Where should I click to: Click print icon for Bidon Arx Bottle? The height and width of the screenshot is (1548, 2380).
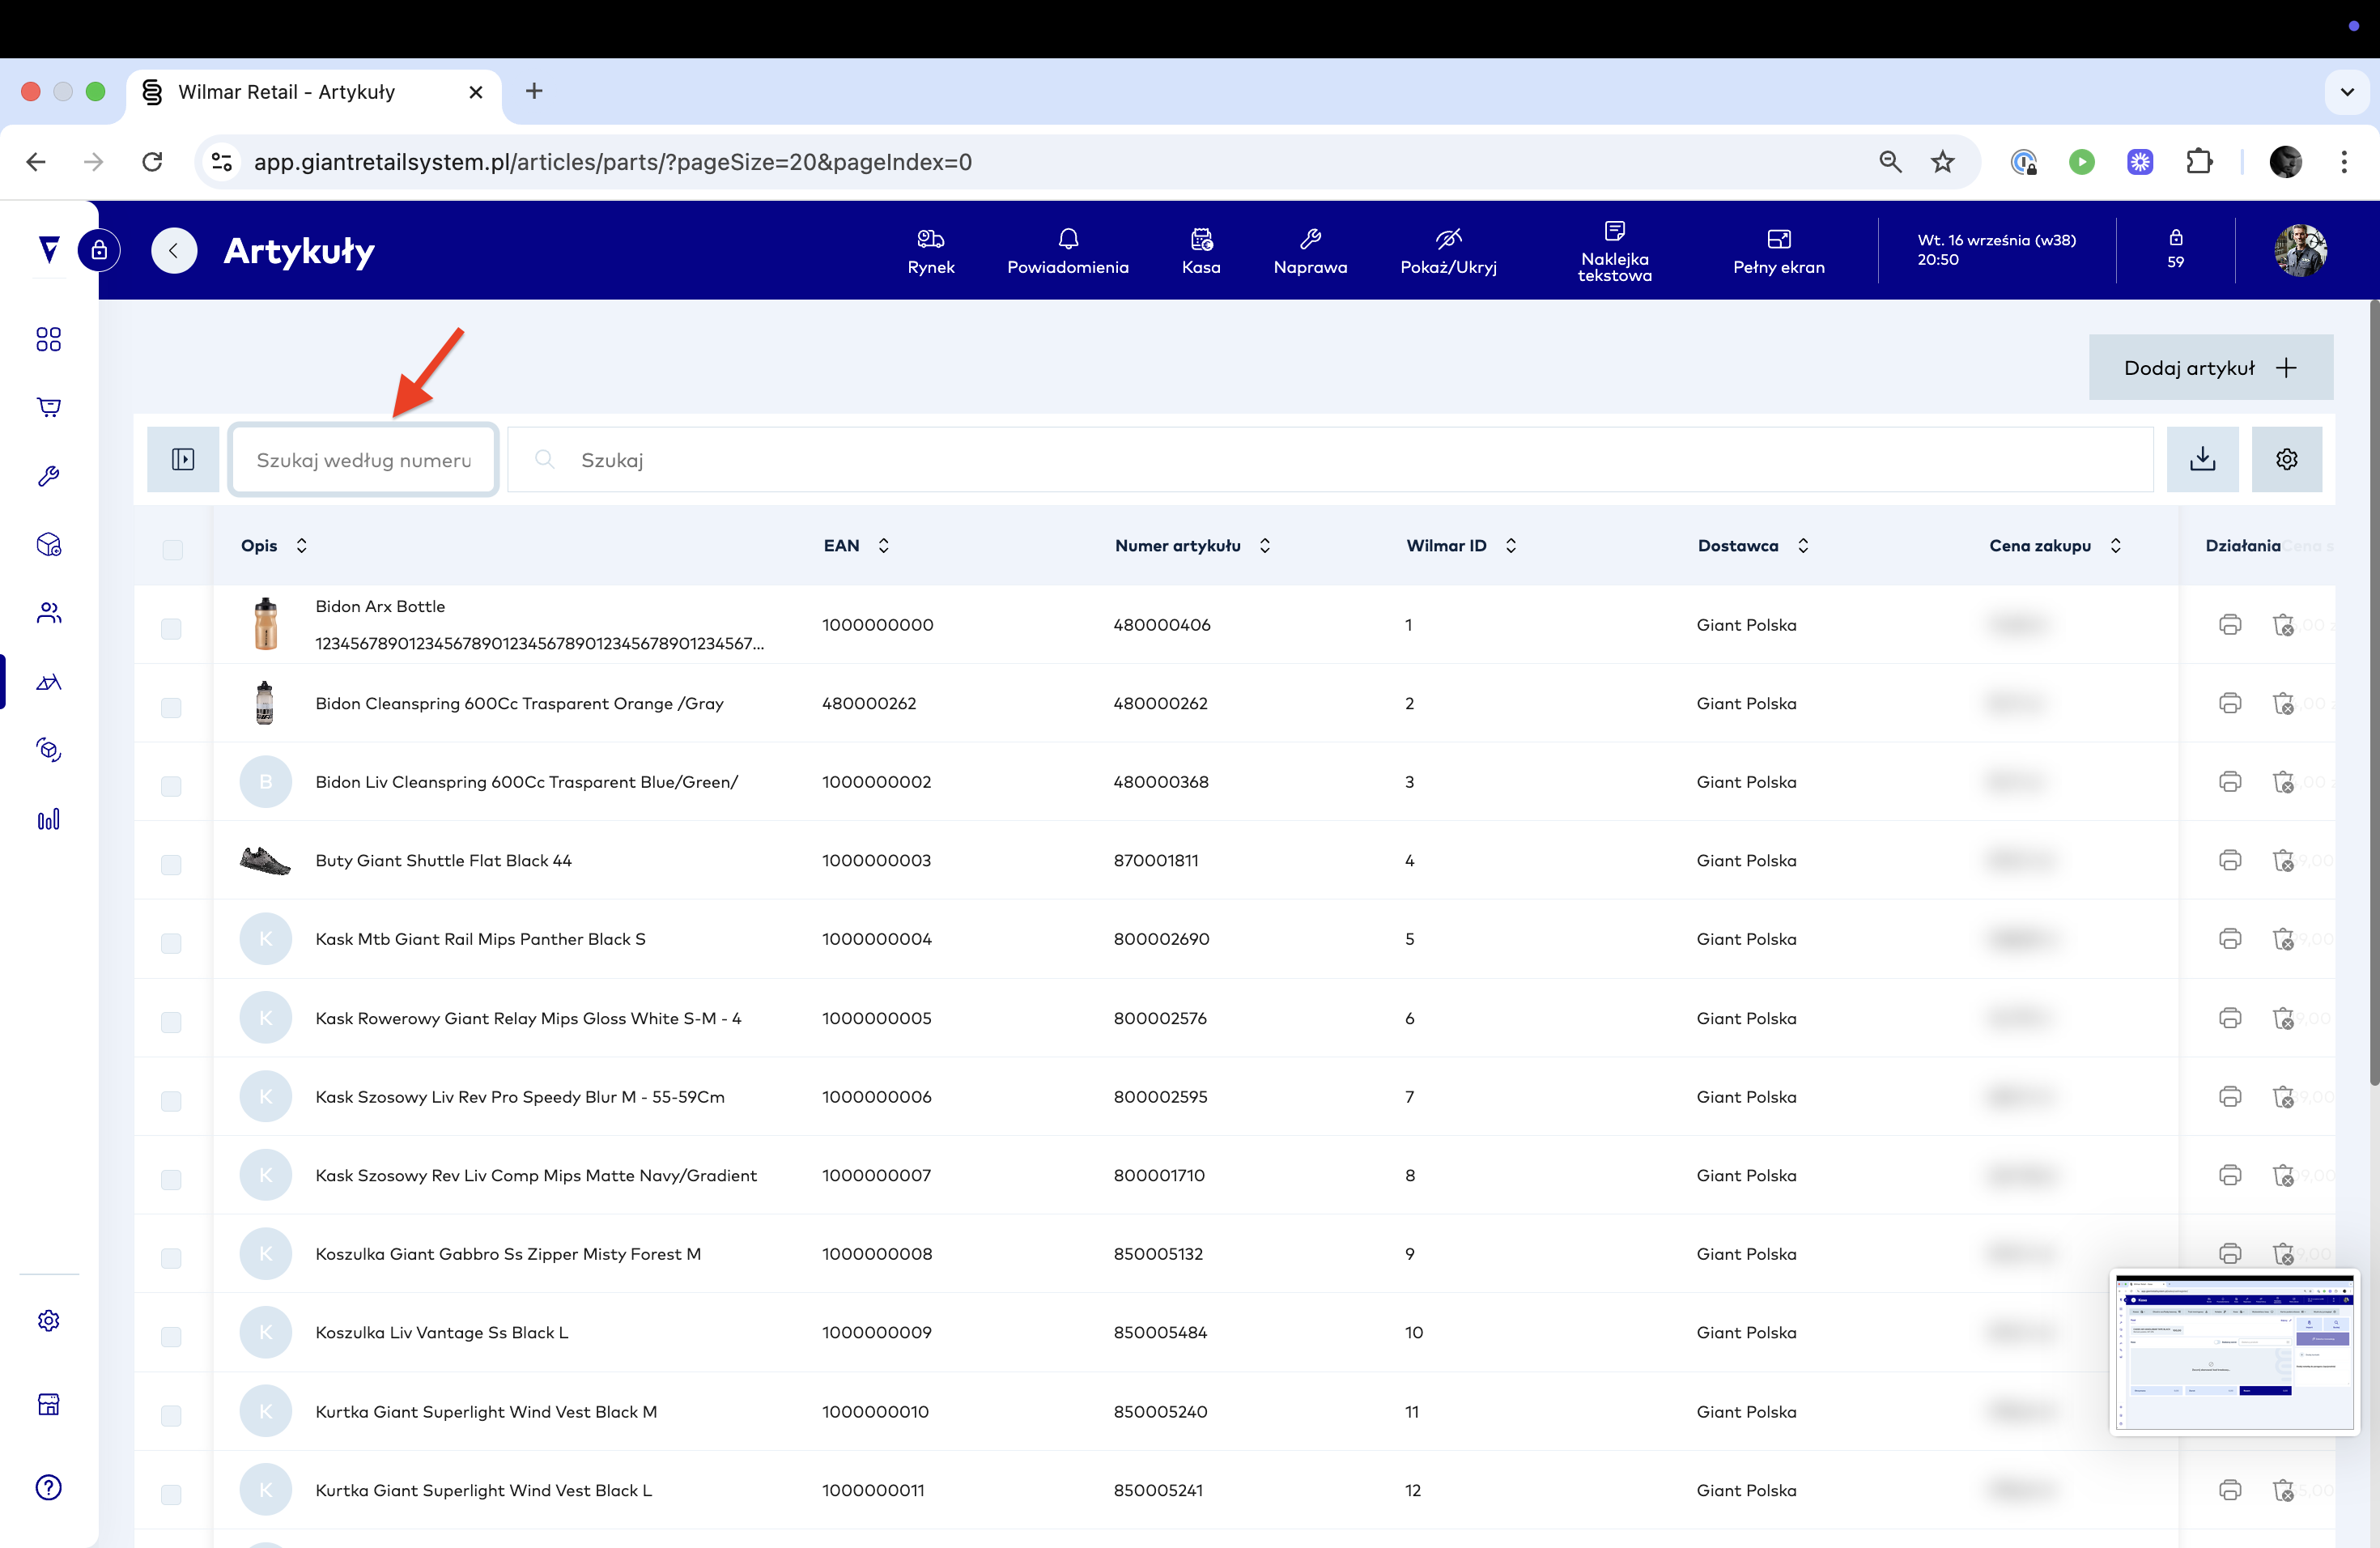click(2230, 625)
